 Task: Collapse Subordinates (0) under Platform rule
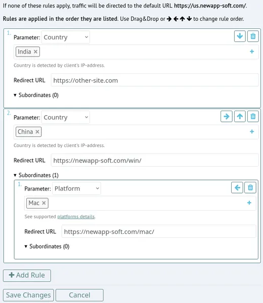[x=47, y=246]
